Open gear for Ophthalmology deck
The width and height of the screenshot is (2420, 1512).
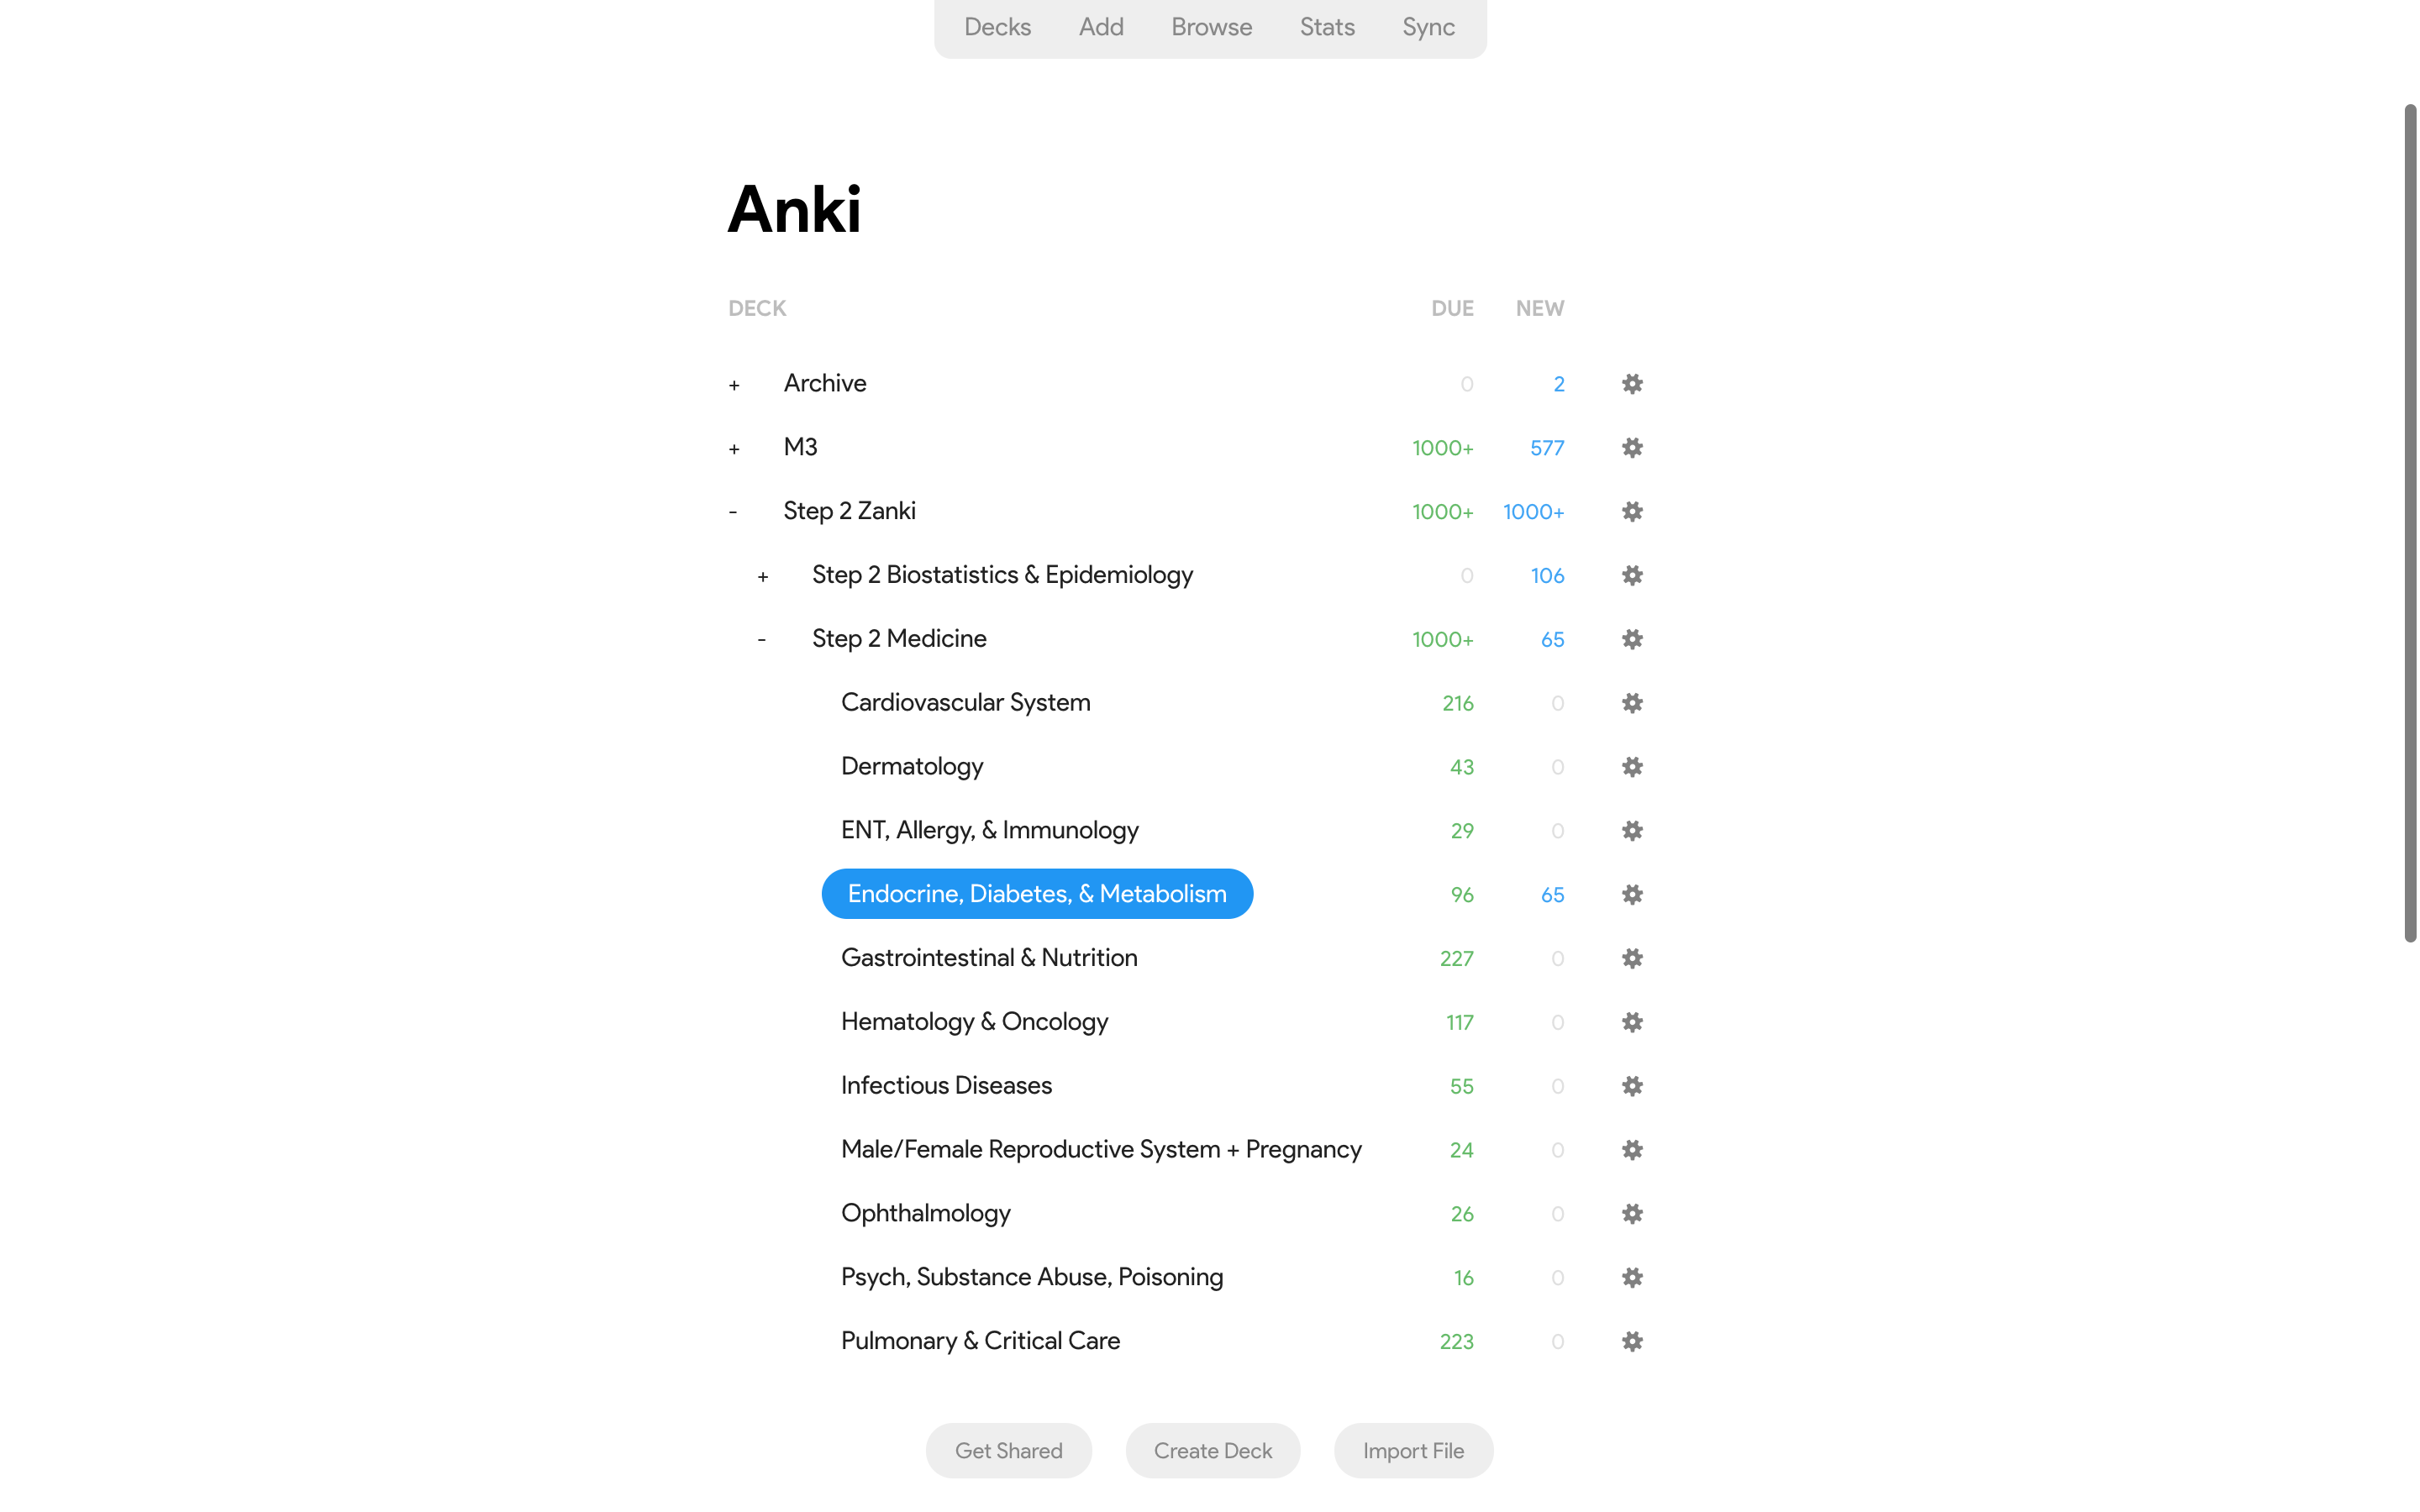pos(1632,1214)
